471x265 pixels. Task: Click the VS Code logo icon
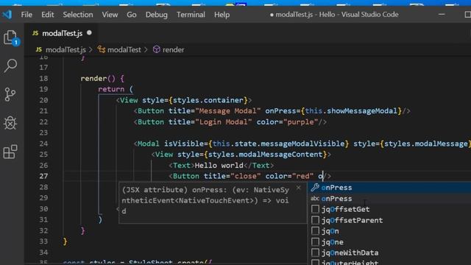tap(7, 14)
